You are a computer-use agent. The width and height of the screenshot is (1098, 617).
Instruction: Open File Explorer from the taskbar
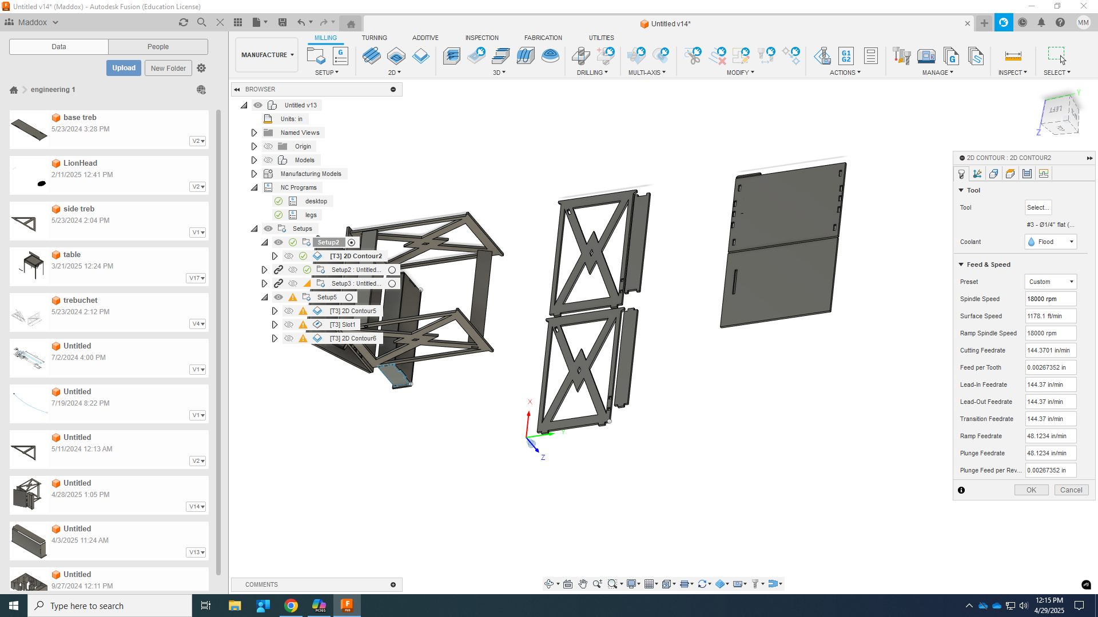tap(234, 606)
